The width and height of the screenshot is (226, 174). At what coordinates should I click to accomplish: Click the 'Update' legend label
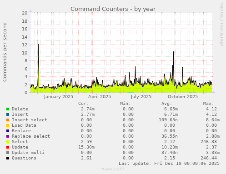(20, 147)
